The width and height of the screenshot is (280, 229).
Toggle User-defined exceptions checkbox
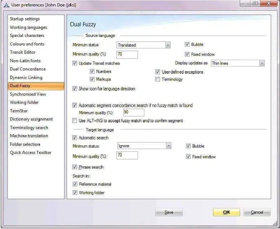click(157, 72)
